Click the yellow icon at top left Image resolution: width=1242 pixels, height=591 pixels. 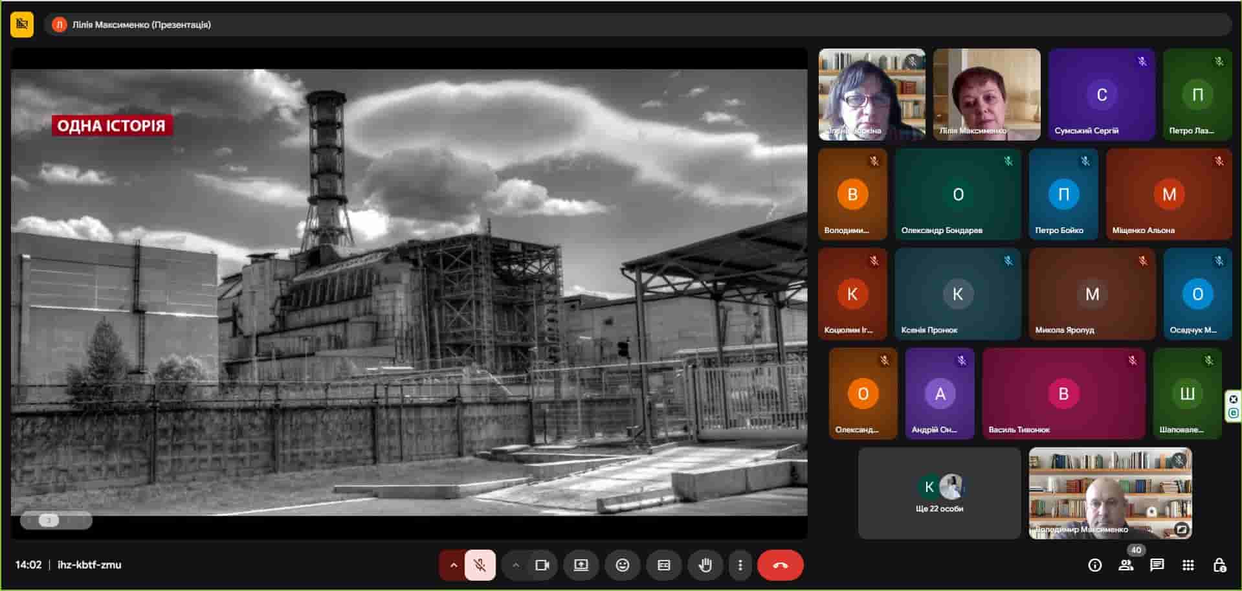click(x=22, y=25)
